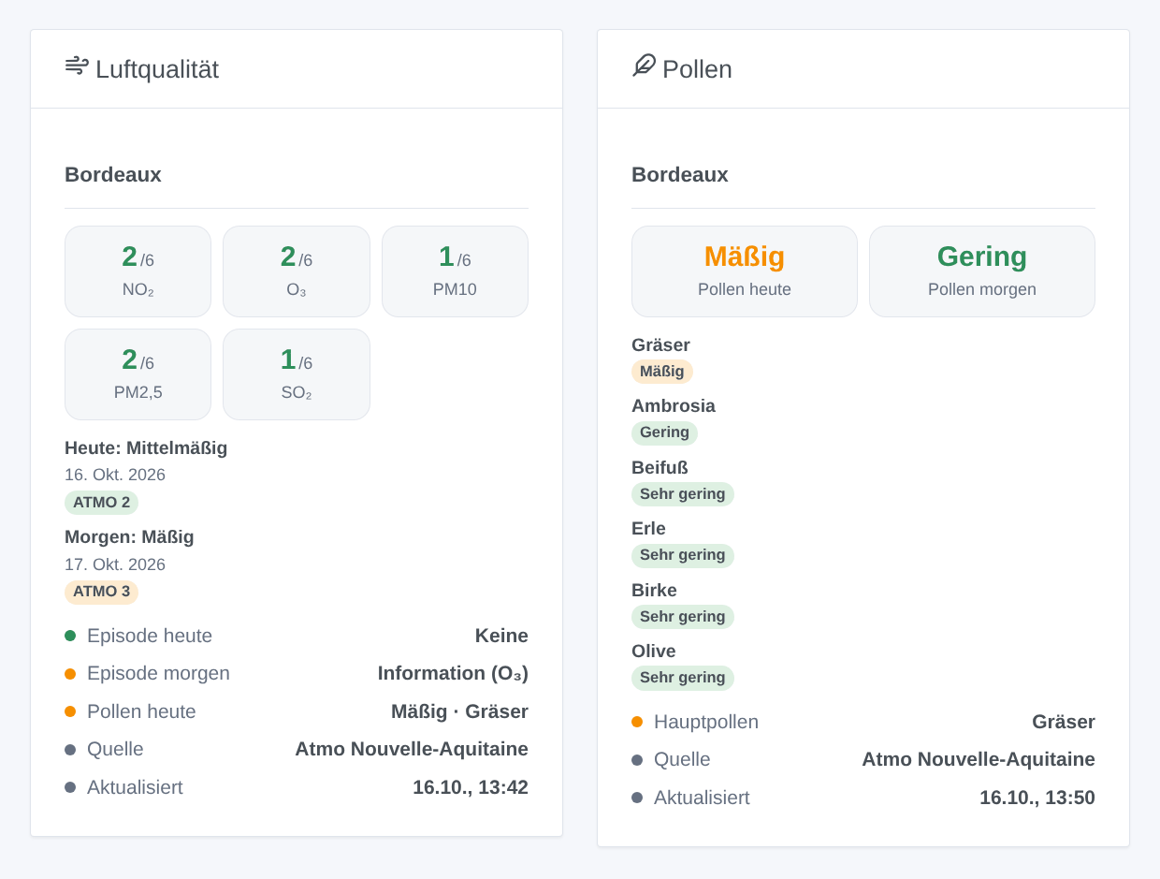Click the orange dot beside Hauptpollen
1160x879 pixels.
pyautogui.click(x=637, y=722)
